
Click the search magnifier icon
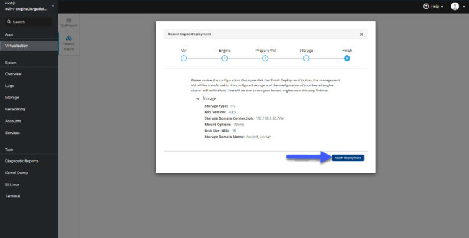pyautogui.click(x=9, y=22)
